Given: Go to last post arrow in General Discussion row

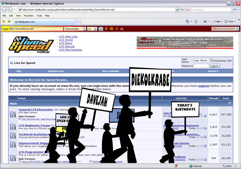Looking at the screenshot, I should coord(205,116).
